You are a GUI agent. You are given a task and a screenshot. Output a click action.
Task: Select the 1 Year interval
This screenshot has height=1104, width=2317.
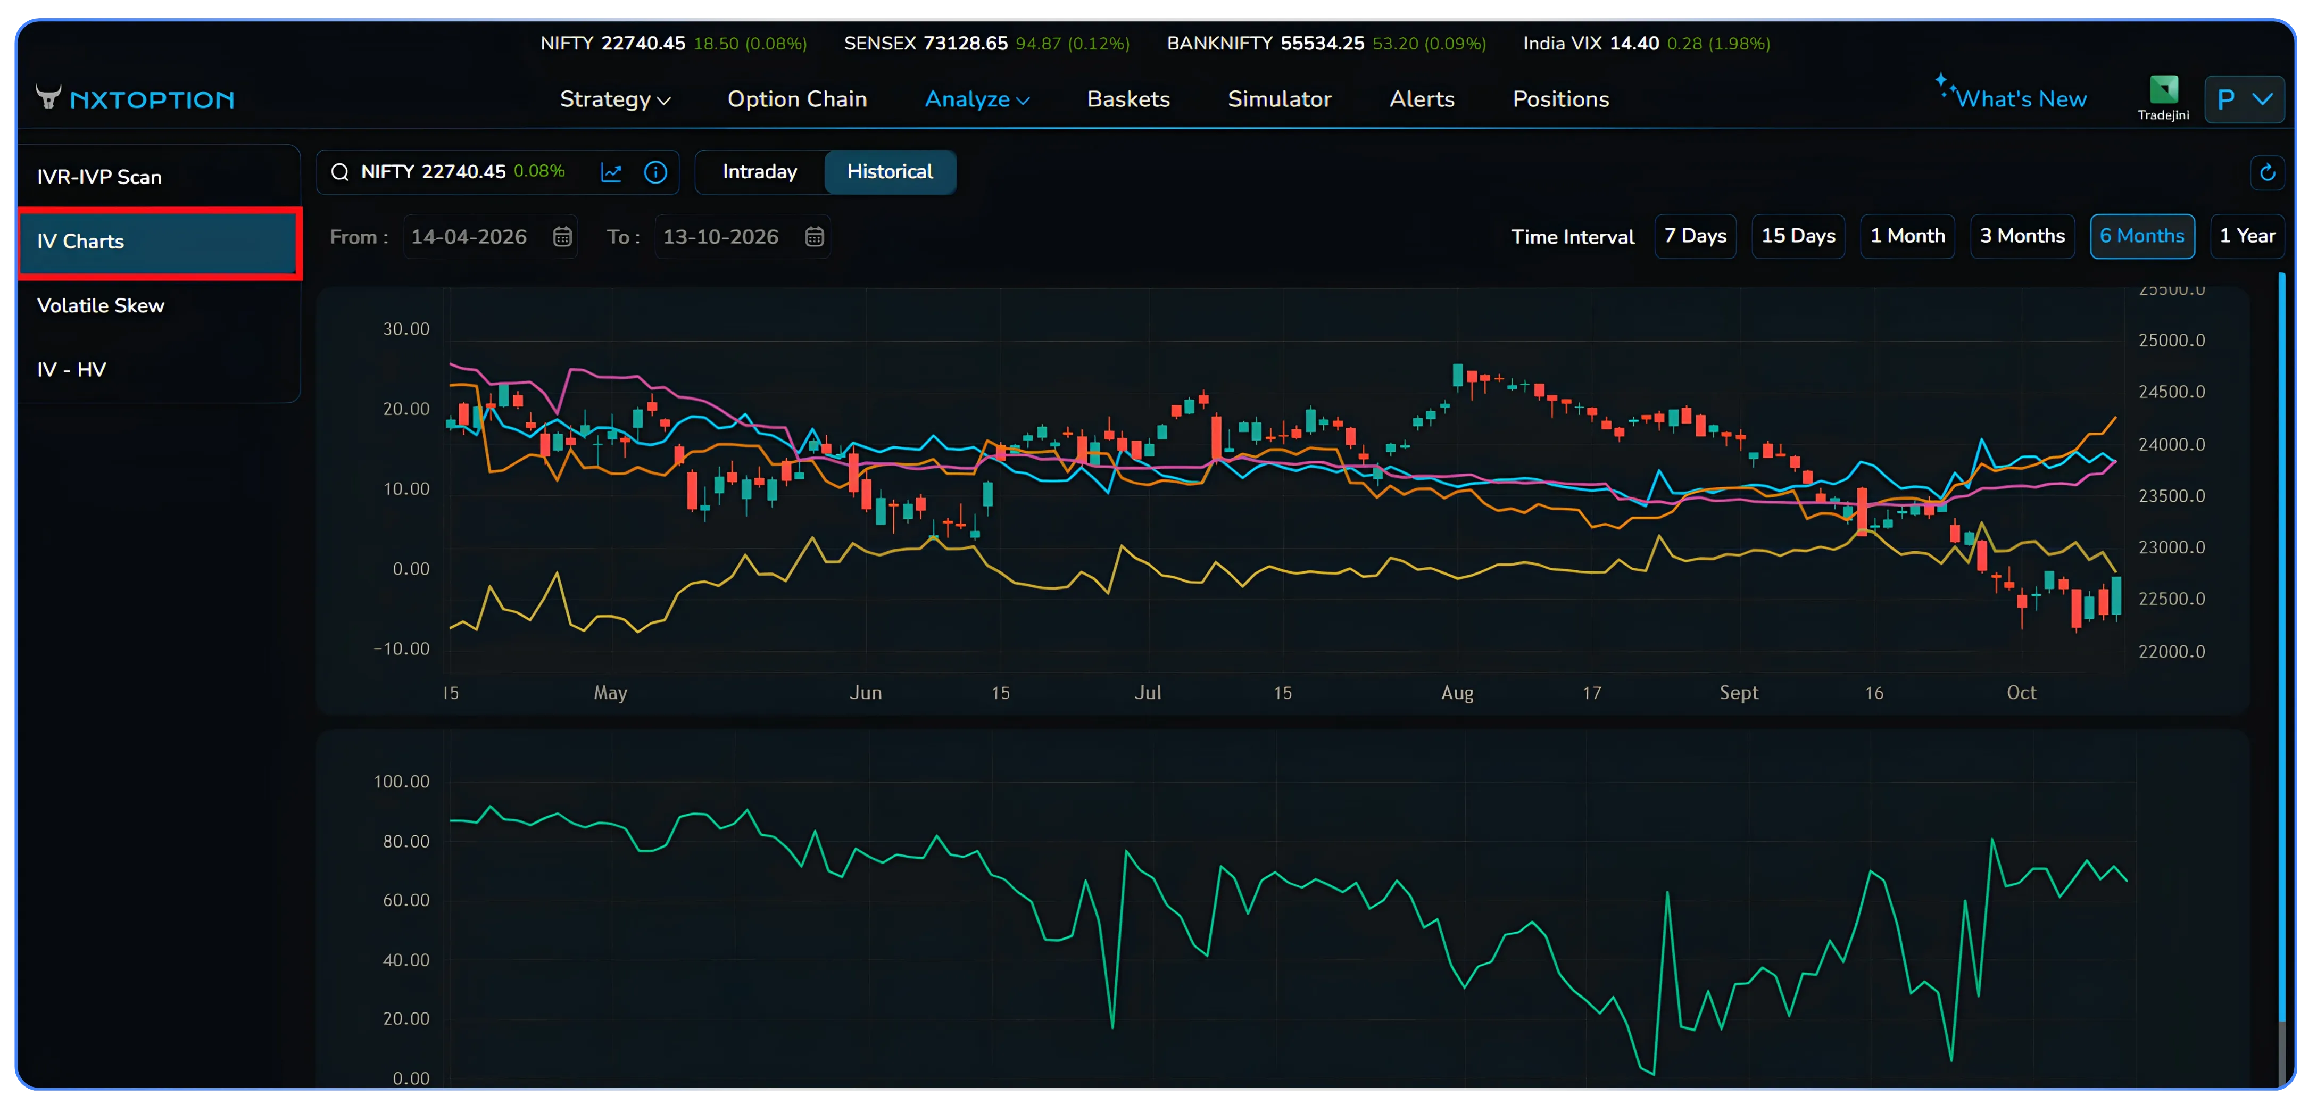coord(2247,236)
